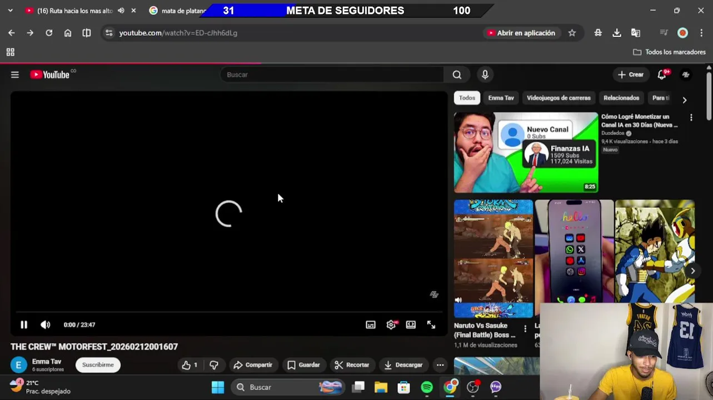Click the address bar URL
The height and width of the screenshot is (400, 713).
(178, 33)
